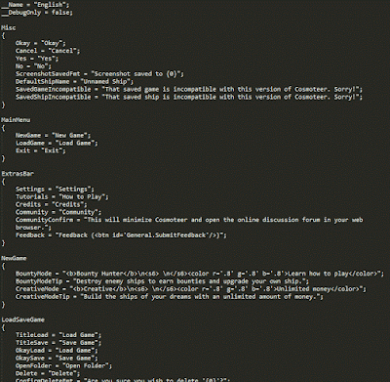Click the __Name = "English" line
Viewport: 390px width, 382px height.
pyautogui.click(x=35, y=5)
